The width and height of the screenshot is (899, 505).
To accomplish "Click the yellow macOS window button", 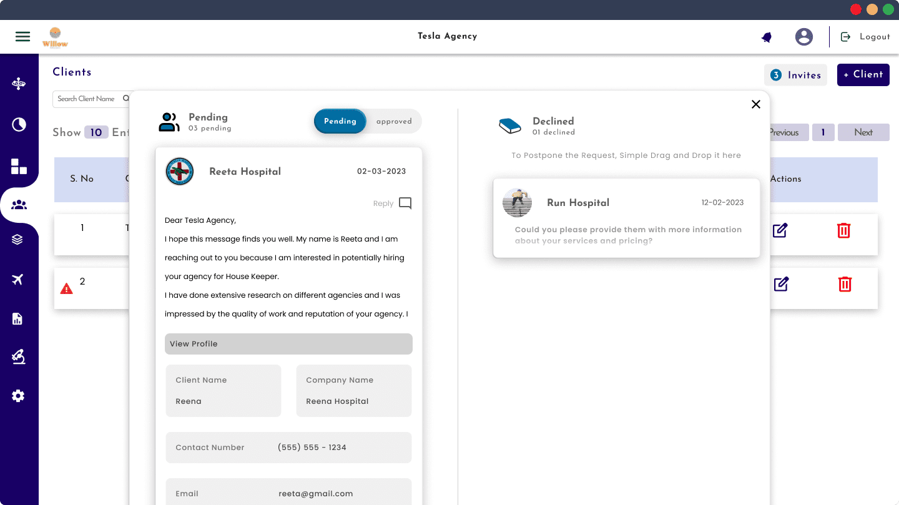I will 872,9.
